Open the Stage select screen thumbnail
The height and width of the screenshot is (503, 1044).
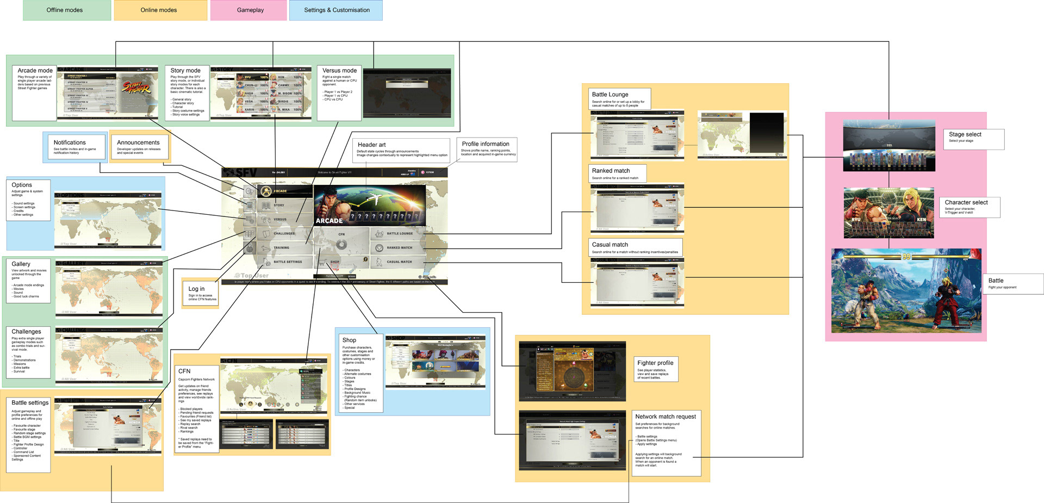(889, 146)
